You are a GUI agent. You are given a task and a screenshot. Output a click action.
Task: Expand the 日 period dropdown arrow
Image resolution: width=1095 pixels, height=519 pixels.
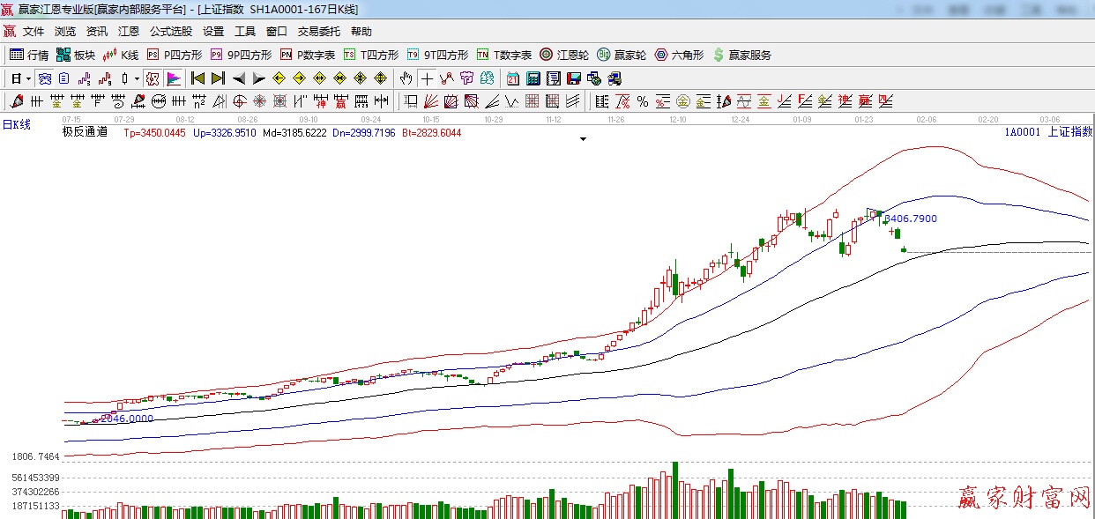click(x=28, y=78)
